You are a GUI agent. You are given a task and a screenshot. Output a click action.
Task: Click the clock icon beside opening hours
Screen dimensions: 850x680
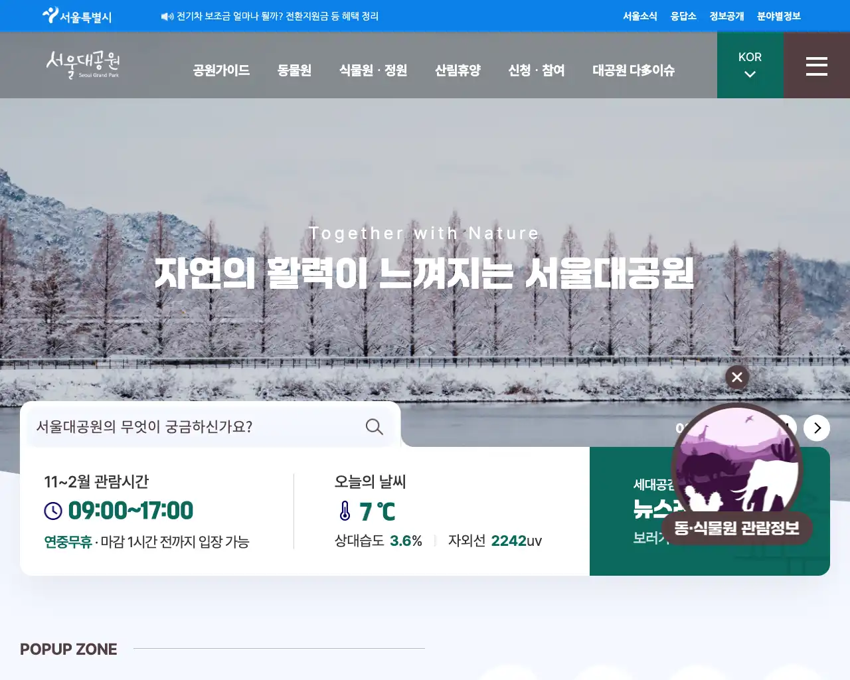[x=52, y=511]
